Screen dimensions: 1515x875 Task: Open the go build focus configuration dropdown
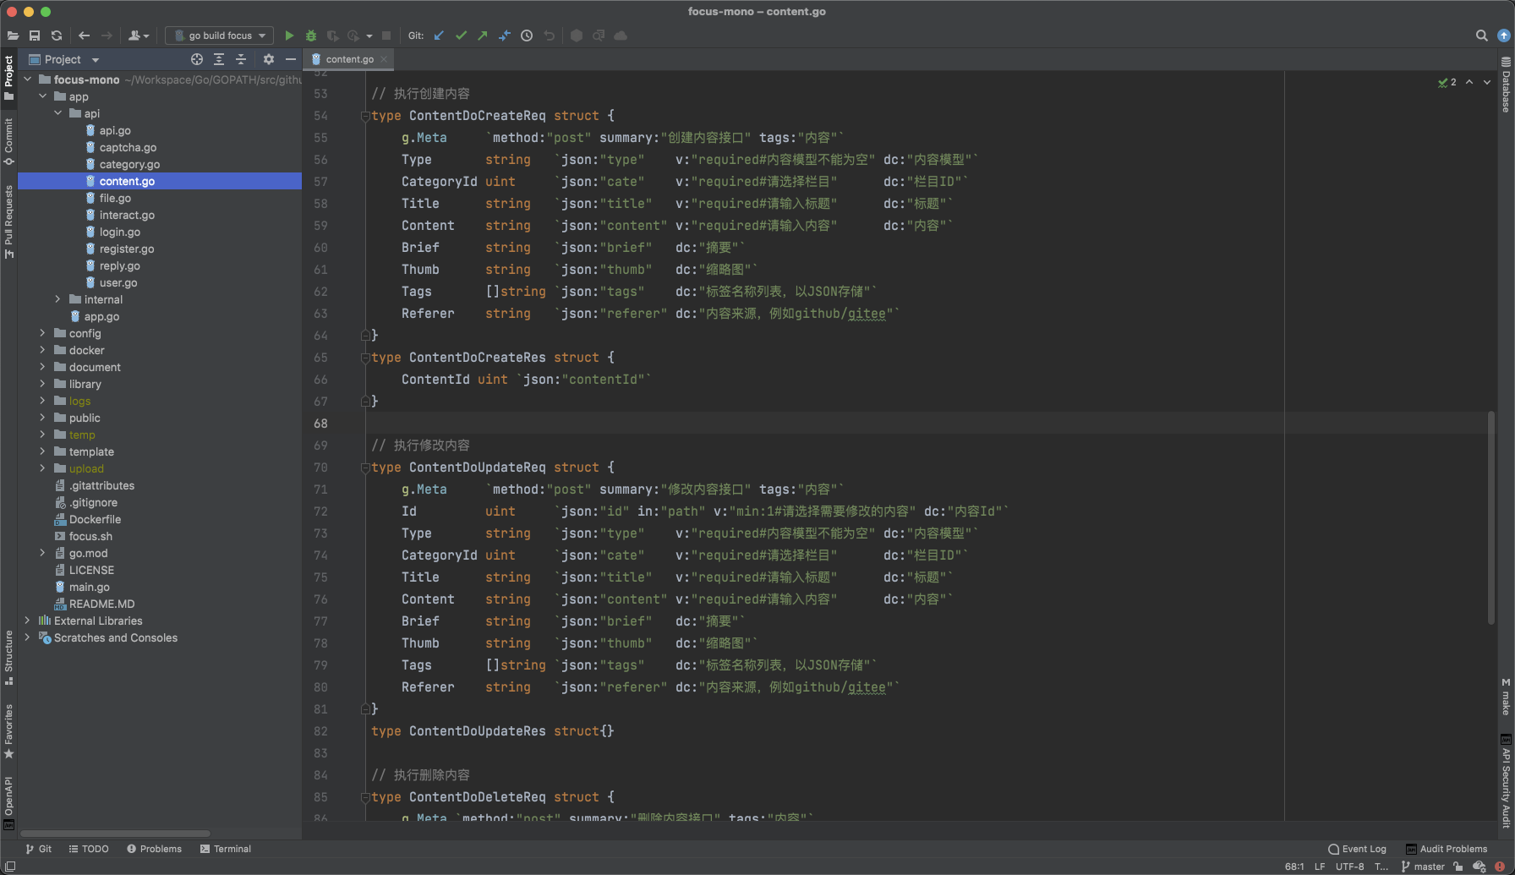coord(220,36)
